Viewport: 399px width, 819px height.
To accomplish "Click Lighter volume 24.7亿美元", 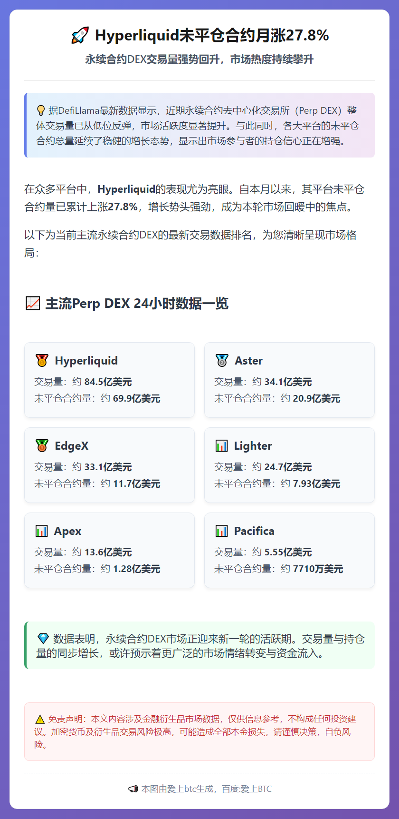I will pyautogui.click(x=288, y=467).
